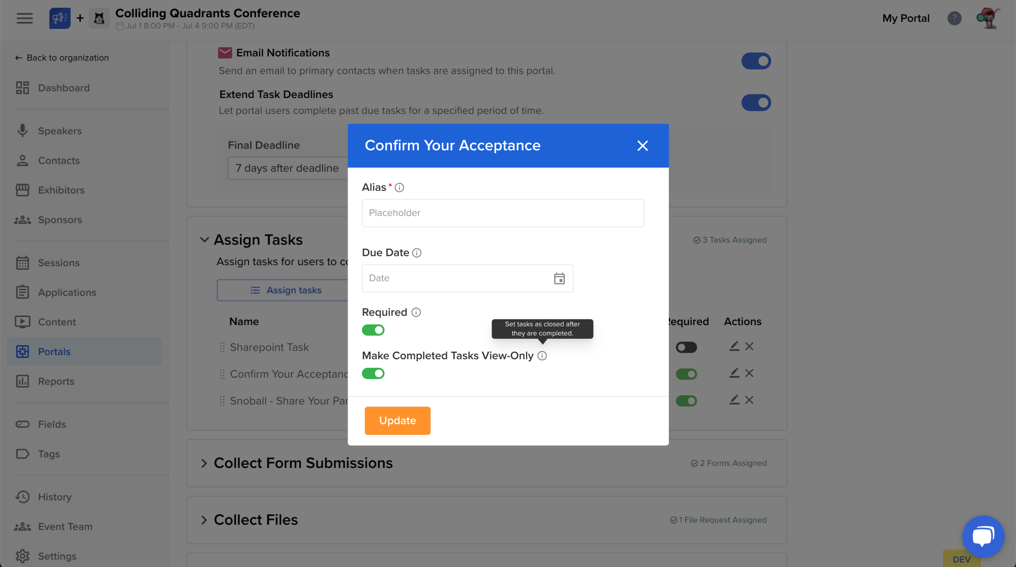Expand the Collect Form Submissions section
1016x567 pixels.
[204, 463]
